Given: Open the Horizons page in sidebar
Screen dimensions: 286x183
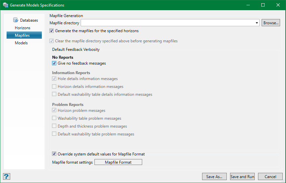Looking at the screenshot, I should click(x=22, y=28).
